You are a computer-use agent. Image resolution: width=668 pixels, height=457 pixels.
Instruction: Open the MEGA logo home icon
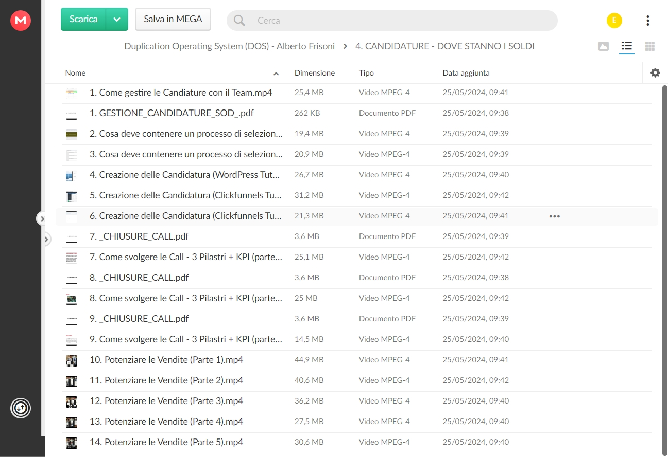click(x=21, y=20)
